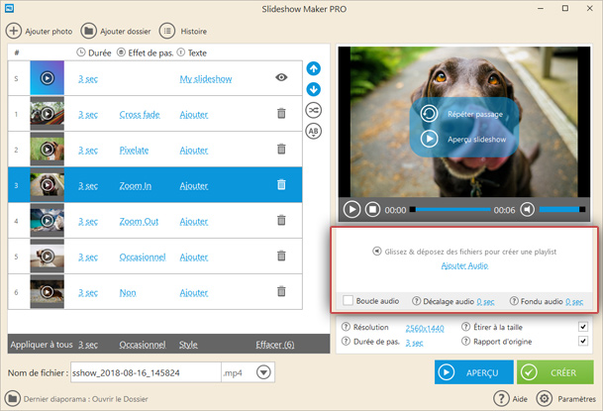Change 3 sec duration of slide 2
This screenshot has width=603, height=411.
88,150
